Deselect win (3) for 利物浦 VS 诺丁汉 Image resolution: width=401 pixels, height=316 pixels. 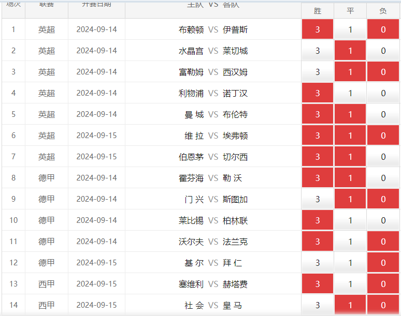click(x=318, y=93)
